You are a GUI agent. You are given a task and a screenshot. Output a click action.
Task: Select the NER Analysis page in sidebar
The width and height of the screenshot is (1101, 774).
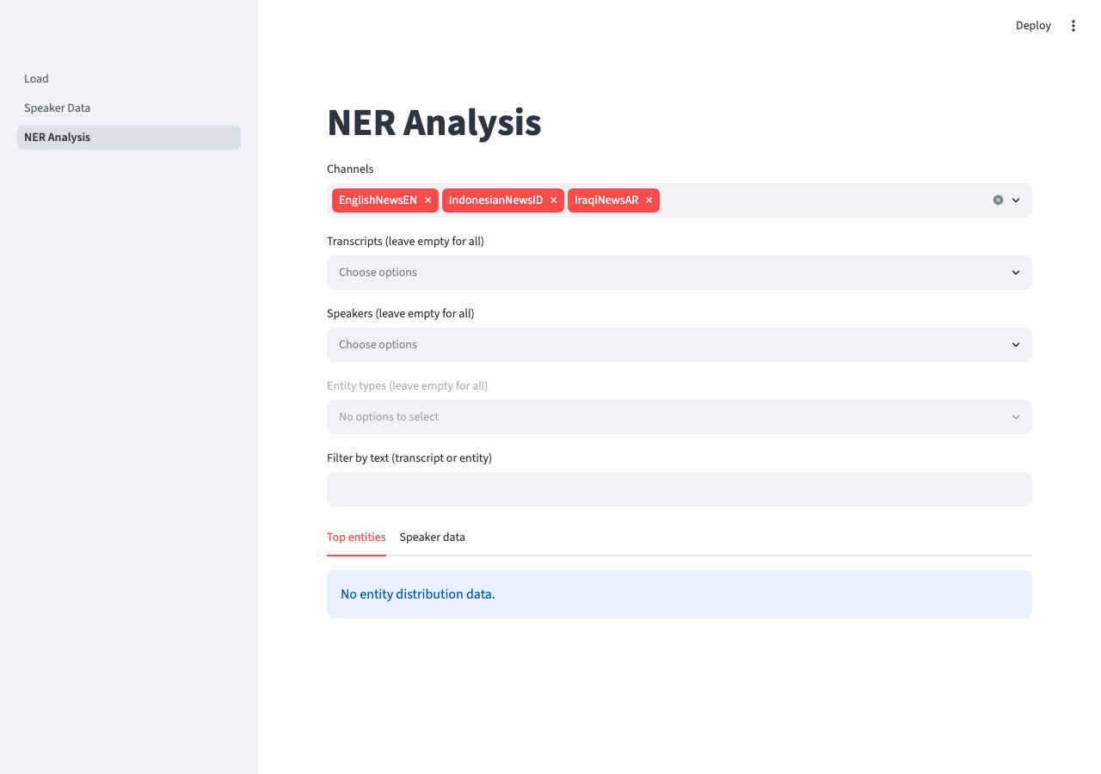pos(129,137)
